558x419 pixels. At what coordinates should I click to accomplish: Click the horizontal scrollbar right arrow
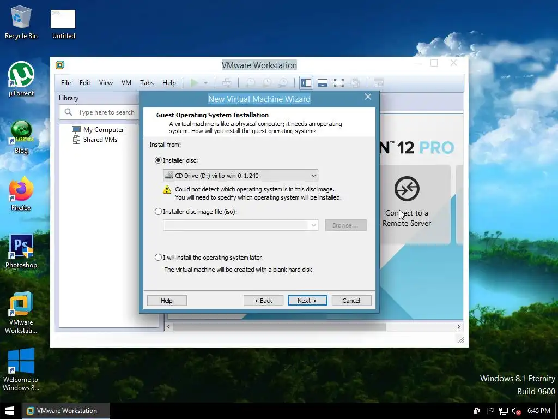458,326
